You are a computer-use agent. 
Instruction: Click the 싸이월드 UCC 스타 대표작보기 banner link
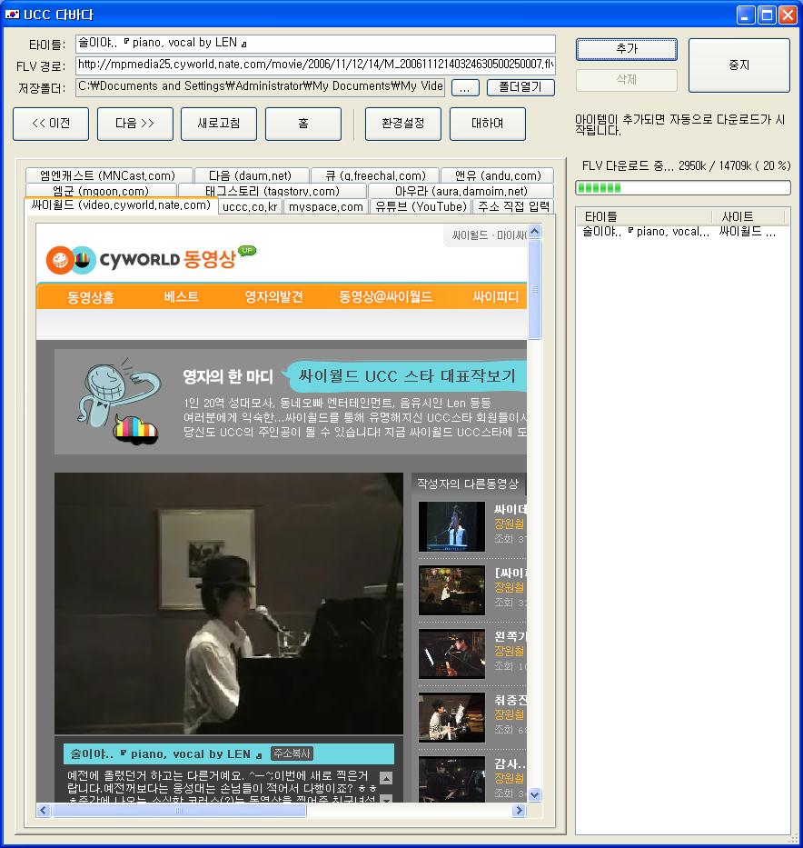406,376
